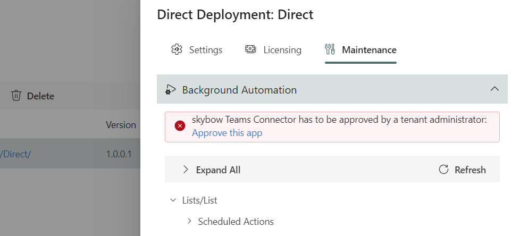Click the trash can Delete icon
520x236 pixels.
[16, 96]
